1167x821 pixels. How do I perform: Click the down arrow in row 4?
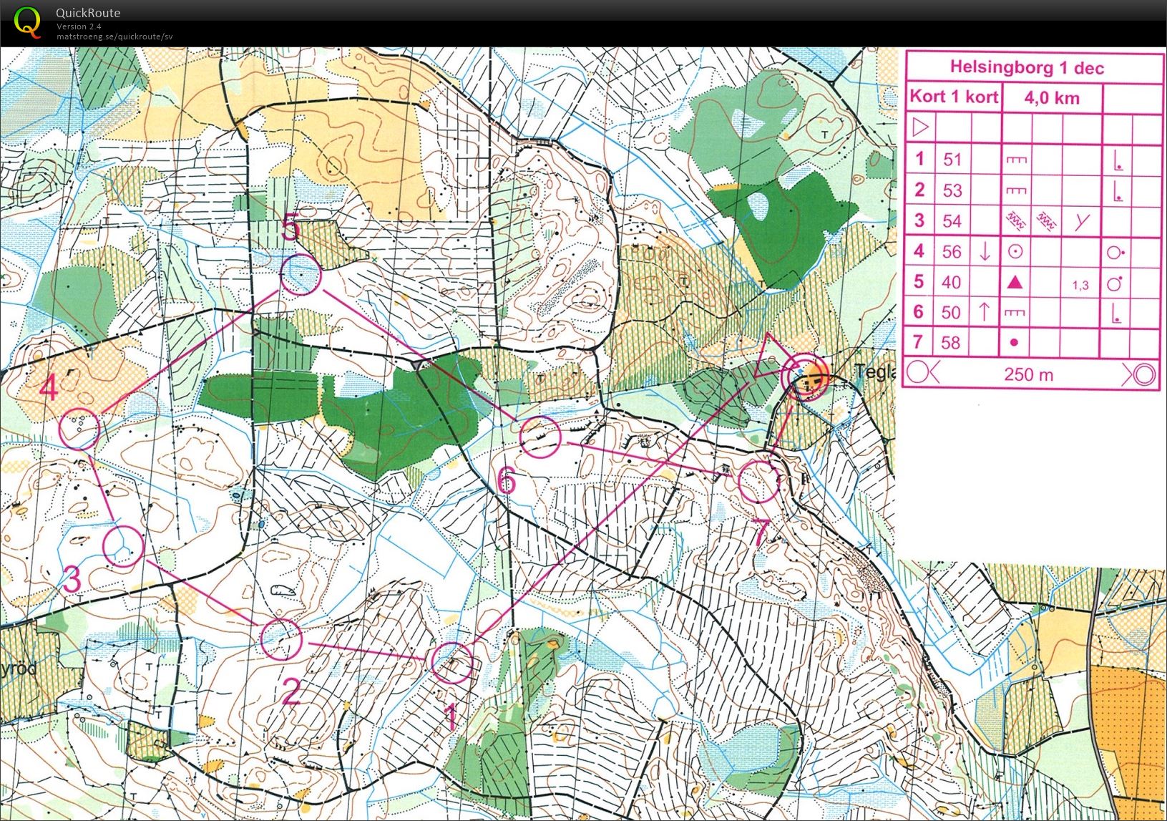(985, 251)
